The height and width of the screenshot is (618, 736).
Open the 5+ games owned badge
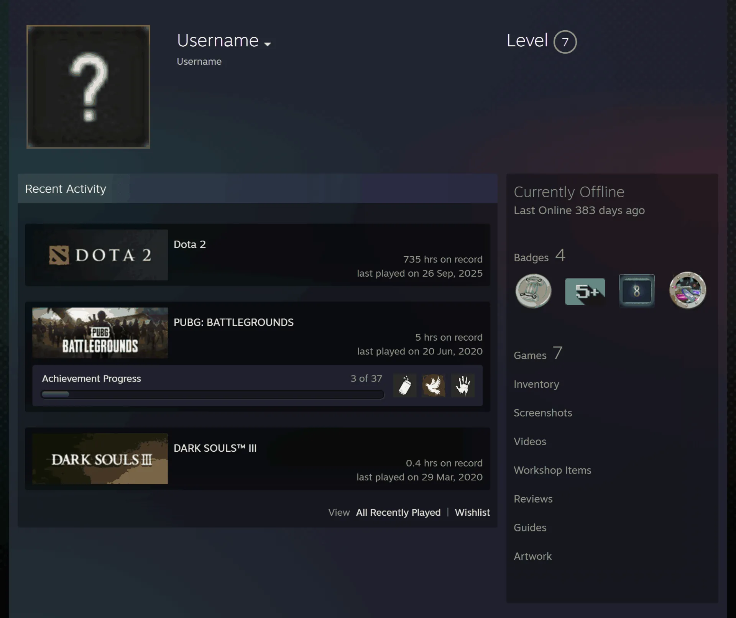click(585, 292)
